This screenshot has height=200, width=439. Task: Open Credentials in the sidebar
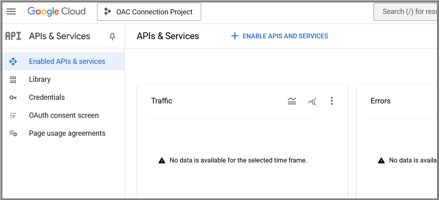[x=47, y=97]
